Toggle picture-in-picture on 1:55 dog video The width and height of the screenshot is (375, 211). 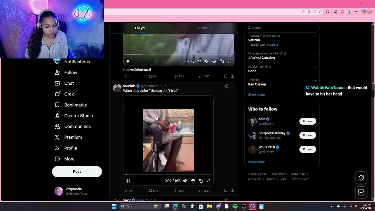(201, 181)
